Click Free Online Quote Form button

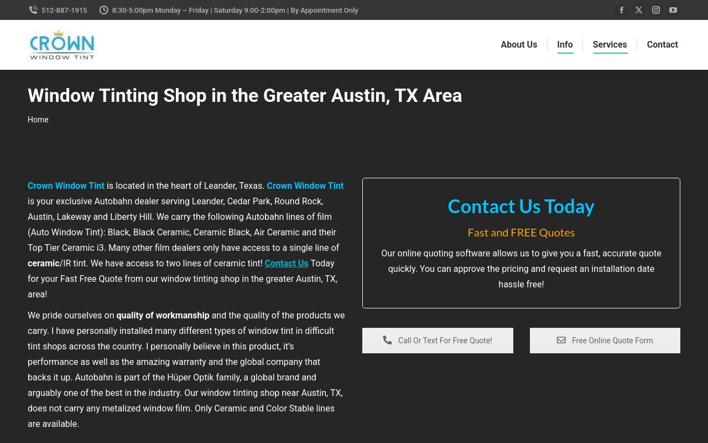(605, 341)
